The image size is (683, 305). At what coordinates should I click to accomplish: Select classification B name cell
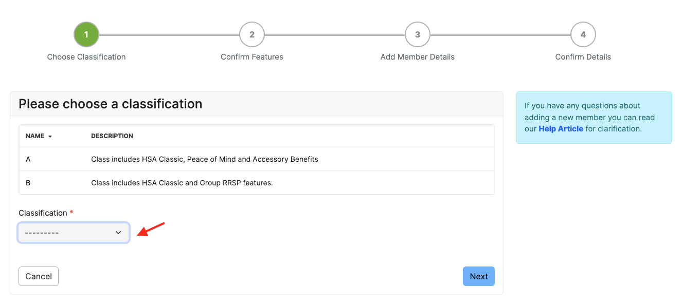tap(28, 183)
